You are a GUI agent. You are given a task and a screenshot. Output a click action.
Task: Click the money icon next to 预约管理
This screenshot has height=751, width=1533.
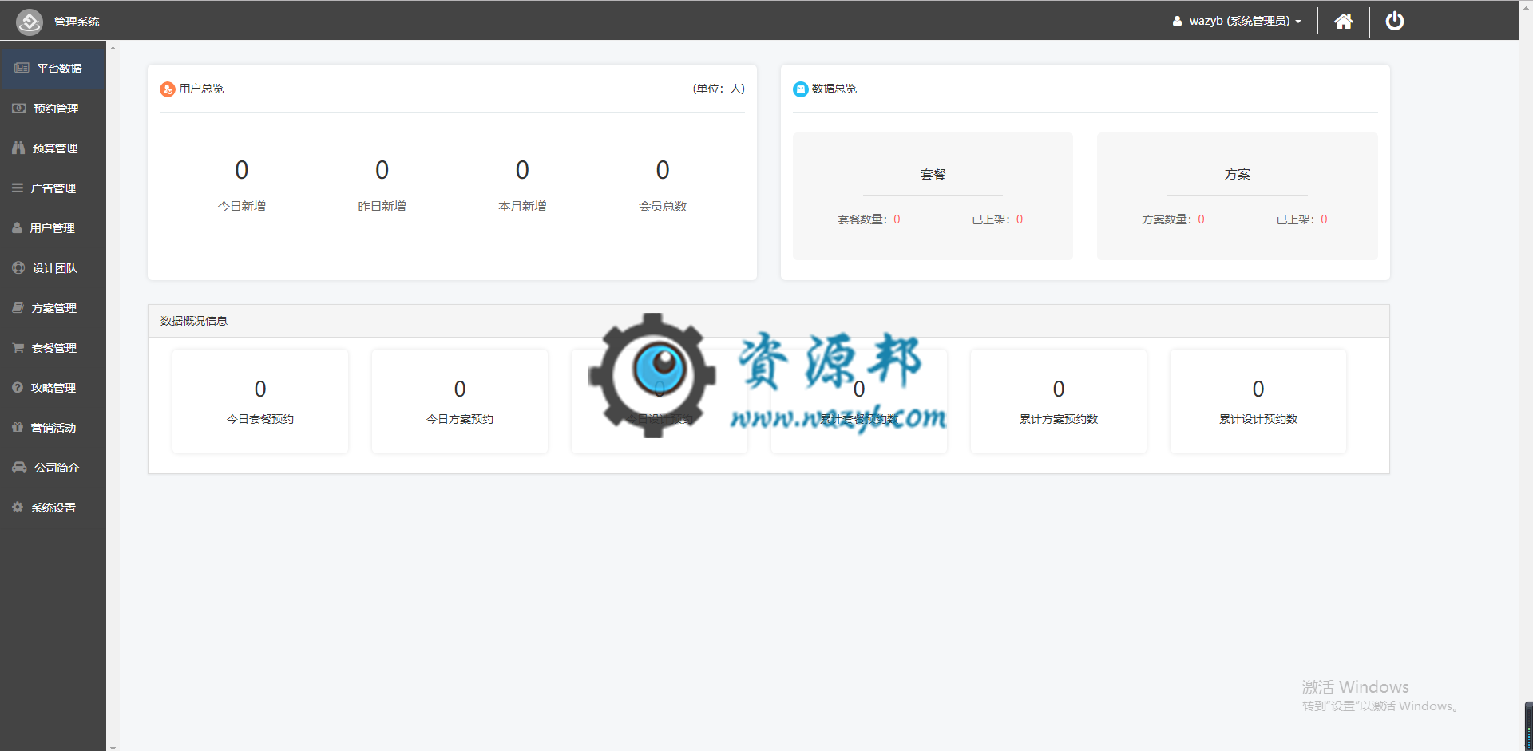coord(18,108)
